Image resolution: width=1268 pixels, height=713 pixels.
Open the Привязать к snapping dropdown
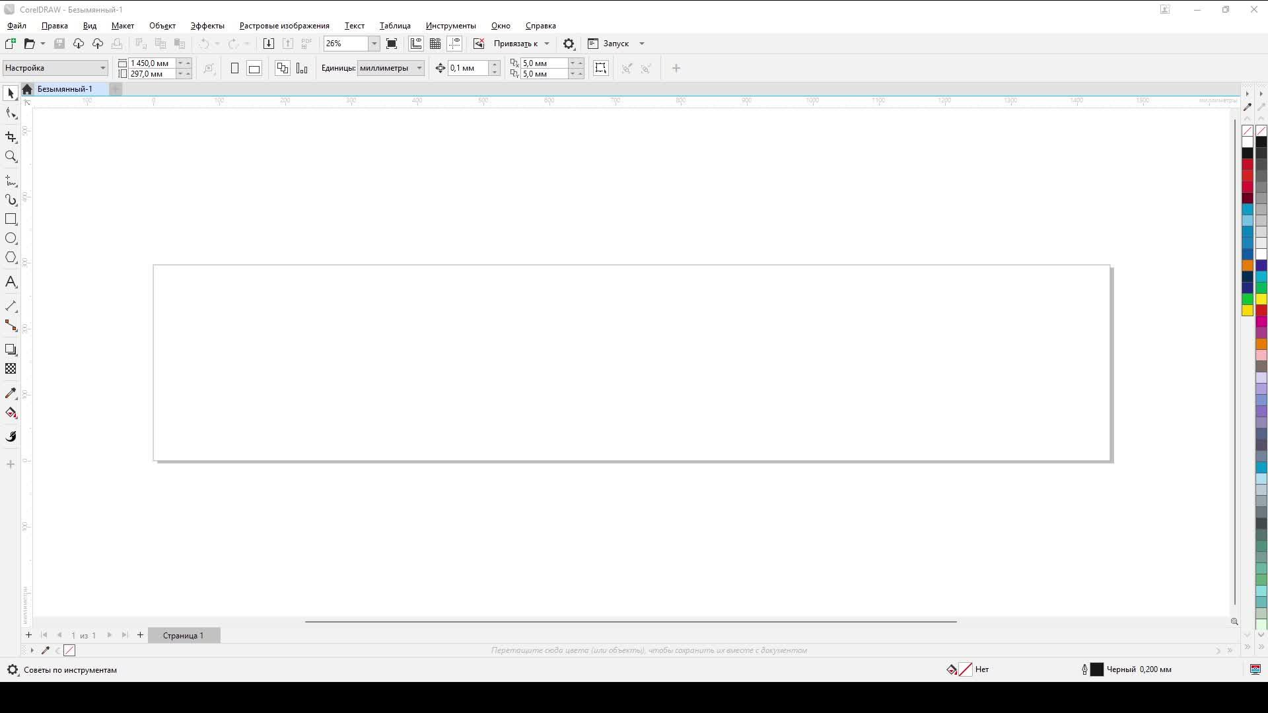coord(521,44)
